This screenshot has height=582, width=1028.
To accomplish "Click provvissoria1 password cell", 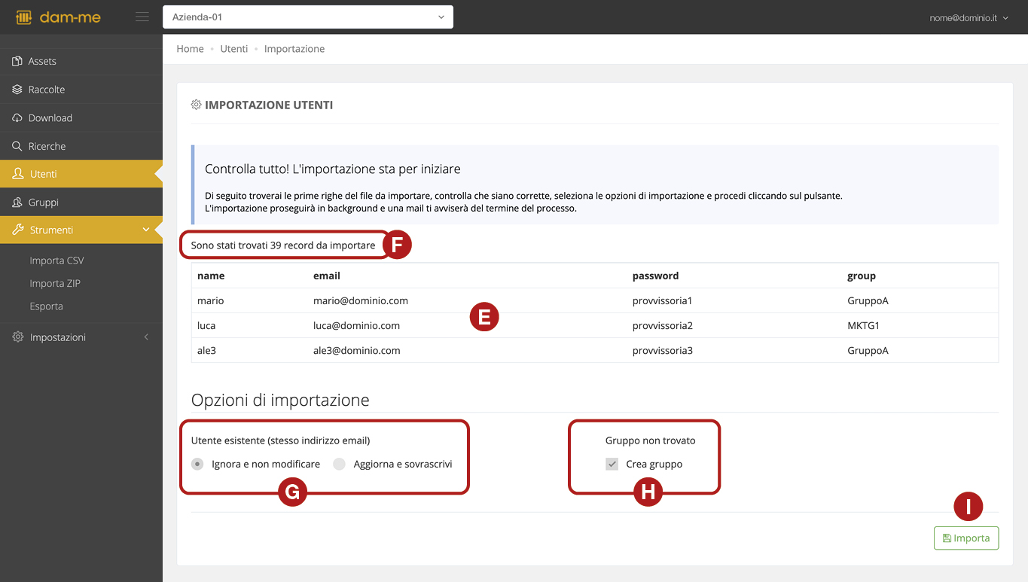I will [x=663, y=300].
